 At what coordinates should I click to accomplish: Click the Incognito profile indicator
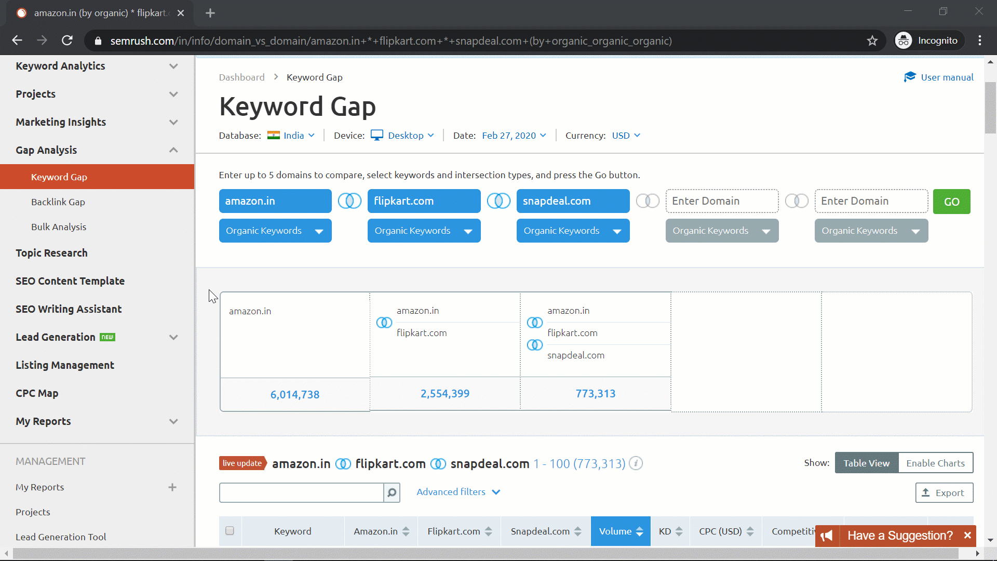928,41
